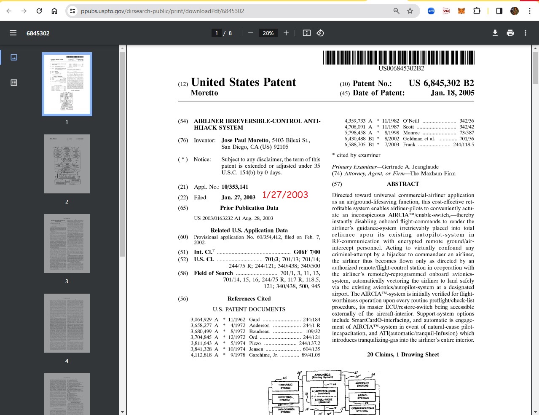
Task: Open the MetaMask fox extension
Action: click(x=461, y=11)
